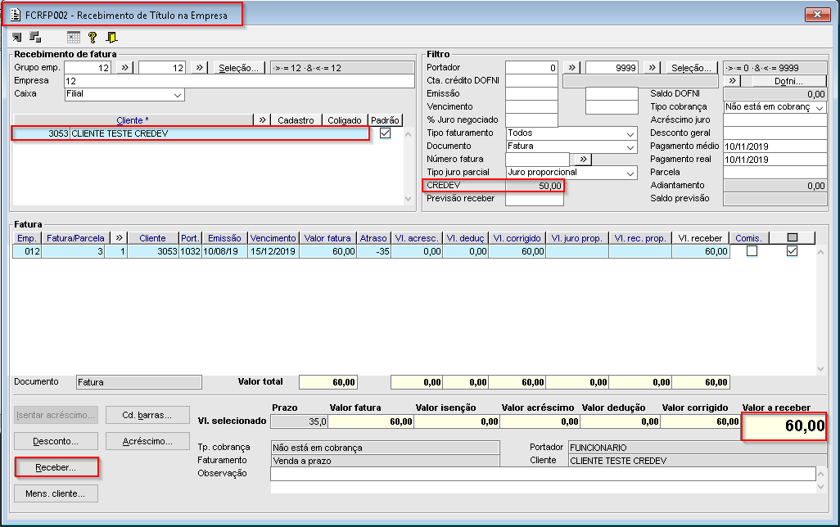The image size is (840, 527).
Task: Click the cascading windows toolbar icon
Action: coord(35,37)
